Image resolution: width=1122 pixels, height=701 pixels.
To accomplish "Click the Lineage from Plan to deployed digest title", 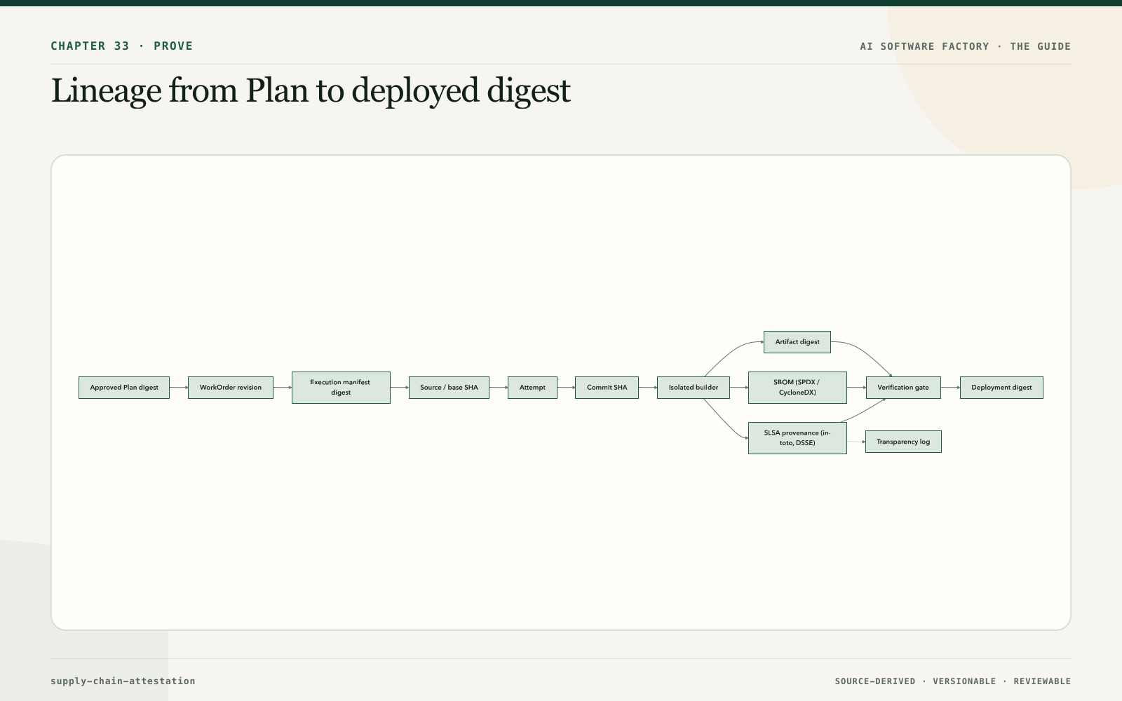I will click(311, 91).
